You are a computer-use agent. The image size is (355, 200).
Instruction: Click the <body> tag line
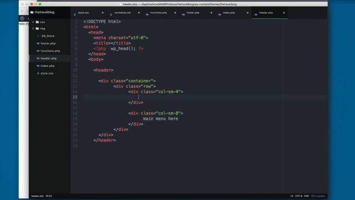(96, 59)
